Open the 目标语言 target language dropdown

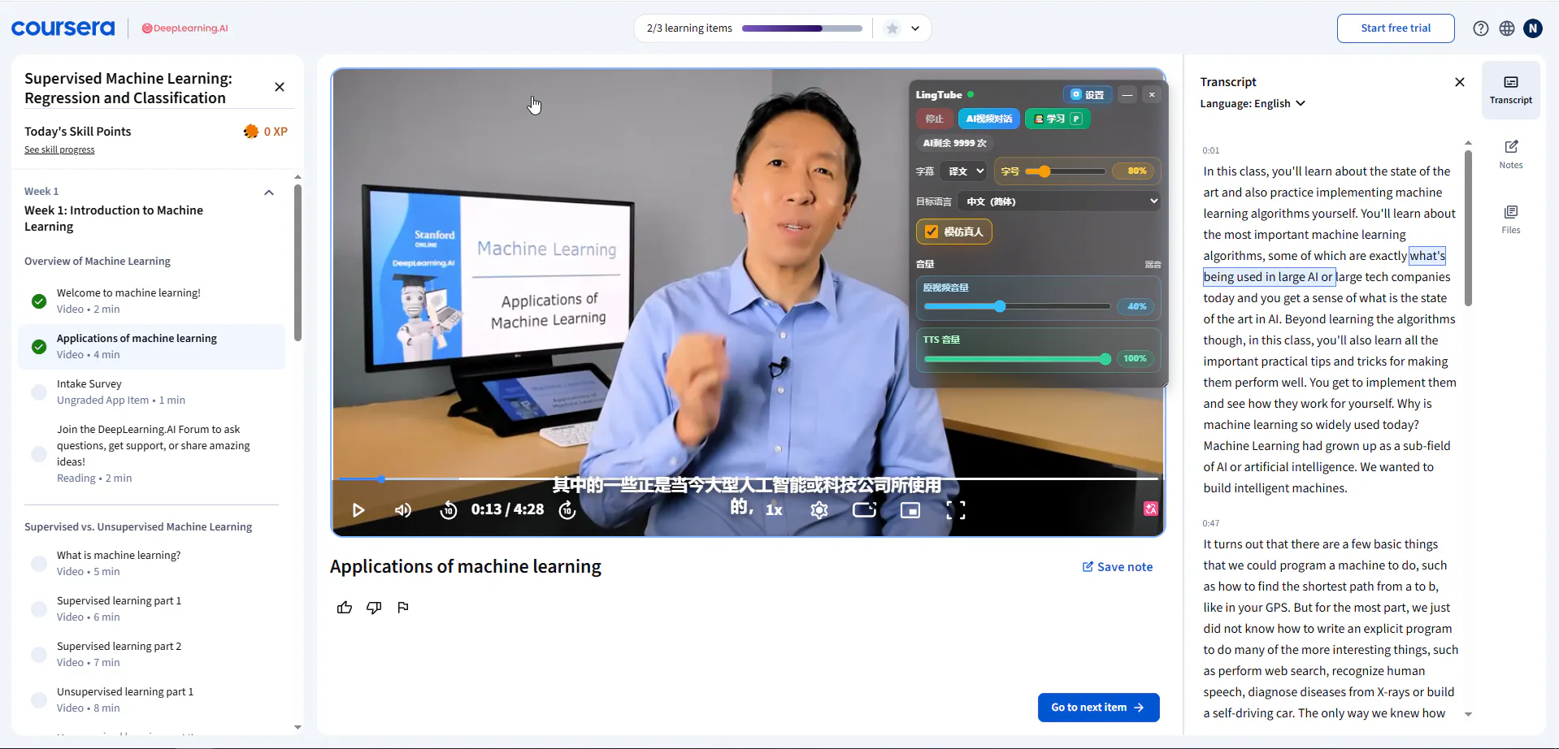[x=1060, y=201]
